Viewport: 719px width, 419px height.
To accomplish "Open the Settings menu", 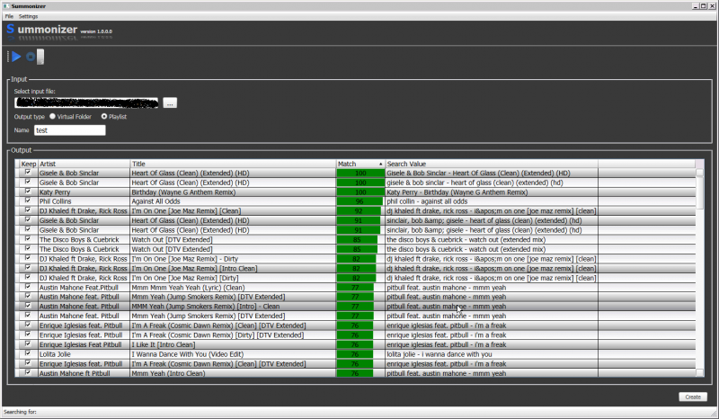I will coord(29,16).
